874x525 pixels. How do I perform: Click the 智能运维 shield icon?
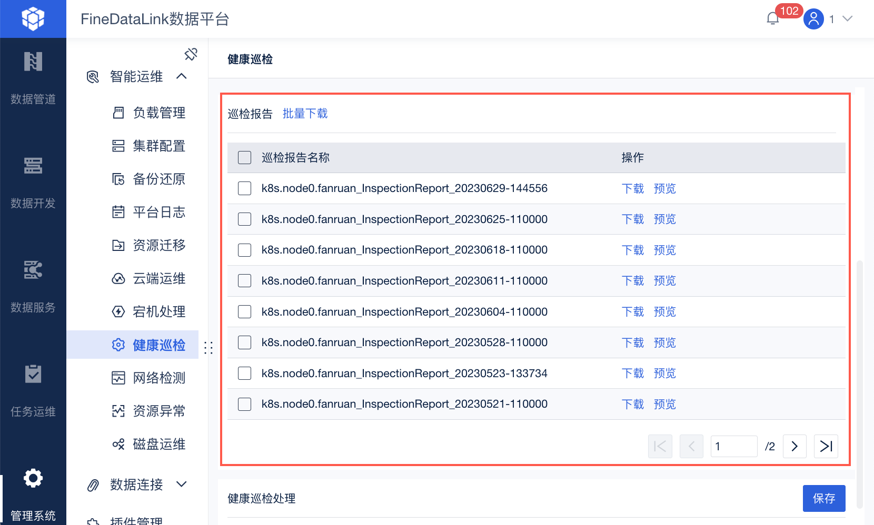tap(93, 77)
